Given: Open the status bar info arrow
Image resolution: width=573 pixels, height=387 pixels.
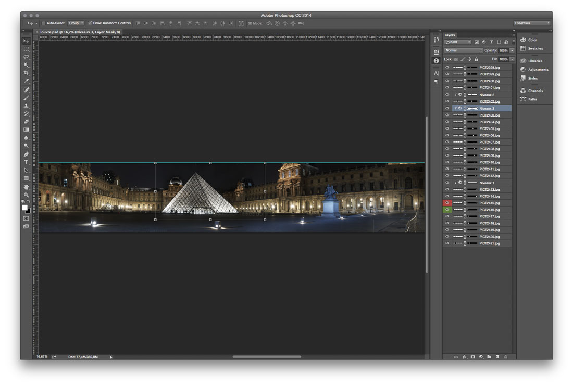Looking at the screenshot, I should (x=111, y=357).
